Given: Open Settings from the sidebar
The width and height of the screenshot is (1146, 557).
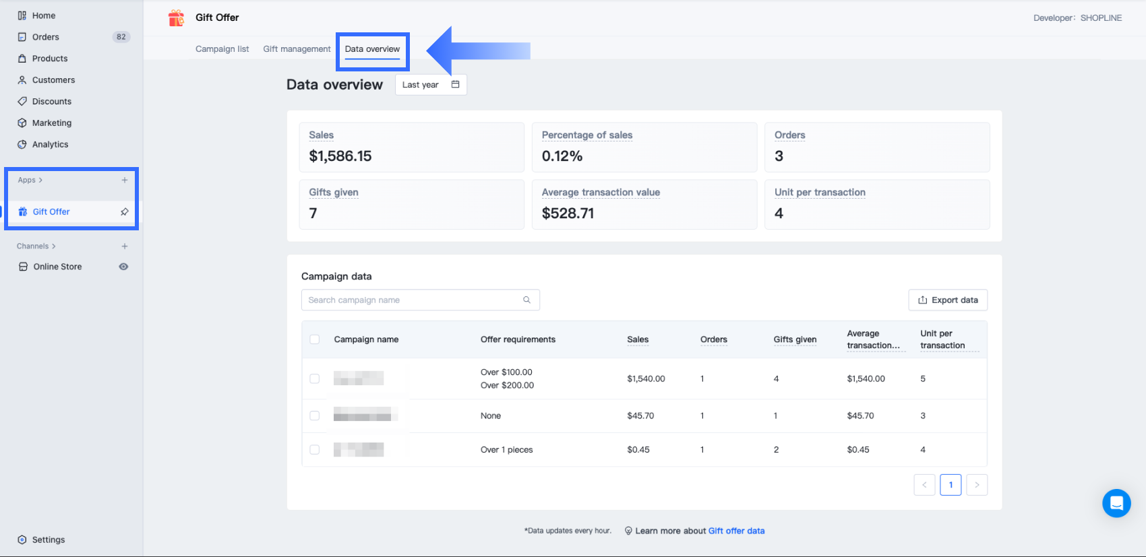Looking at the screenshot, I should (49, 539).
